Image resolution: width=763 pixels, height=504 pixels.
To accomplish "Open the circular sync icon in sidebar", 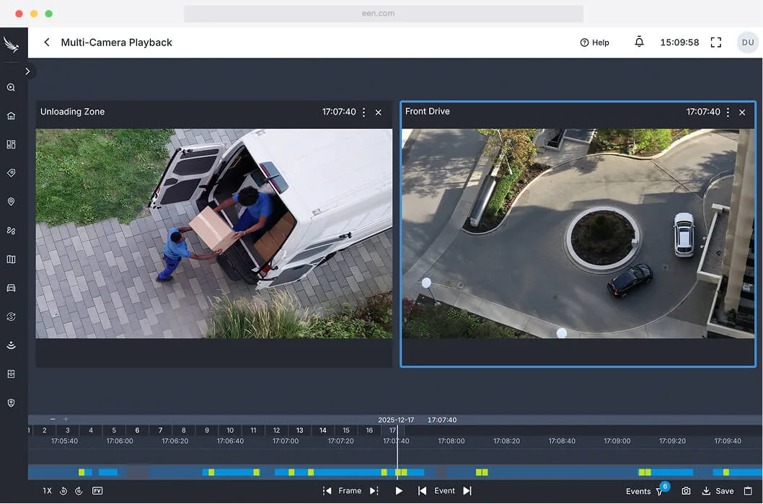I will click(12, 317).
